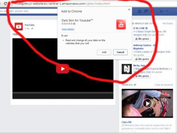Click the Facebook settings icon in blue bar
Screen dimensions: 177x133
pos(162,11)
